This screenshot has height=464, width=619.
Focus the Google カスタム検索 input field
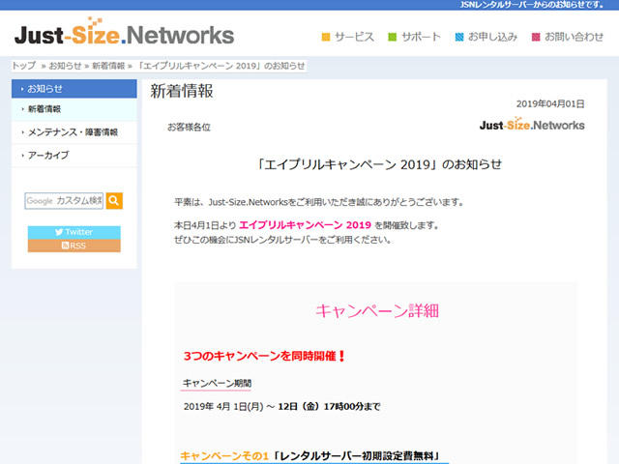point(64,201)
